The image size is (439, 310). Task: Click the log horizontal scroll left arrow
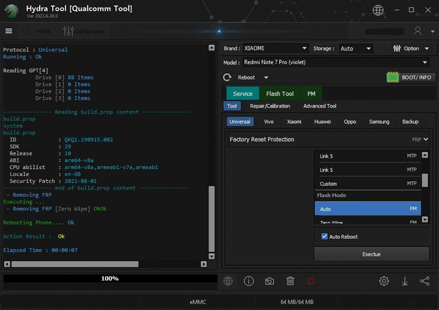coord(8,264)
